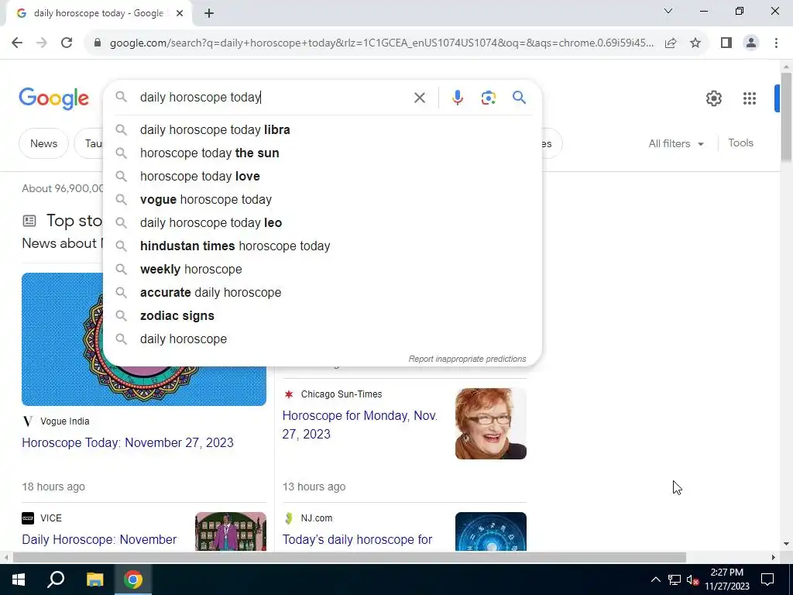Viewport: 793px width, 595px height.
Task: Open the NJ.com blue zodiac thumbnail
Action: click(x=490, y=531)
